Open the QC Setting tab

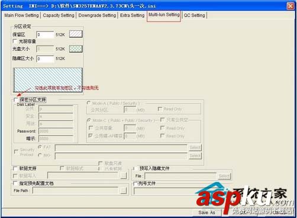coord(194,15)
